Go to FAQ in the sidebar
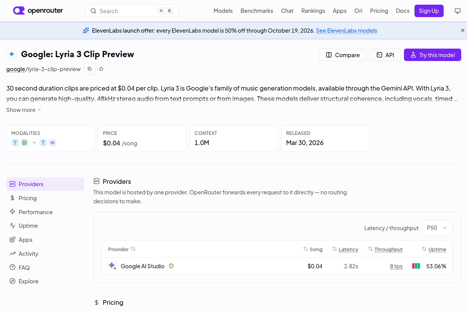 coord(45,267)
